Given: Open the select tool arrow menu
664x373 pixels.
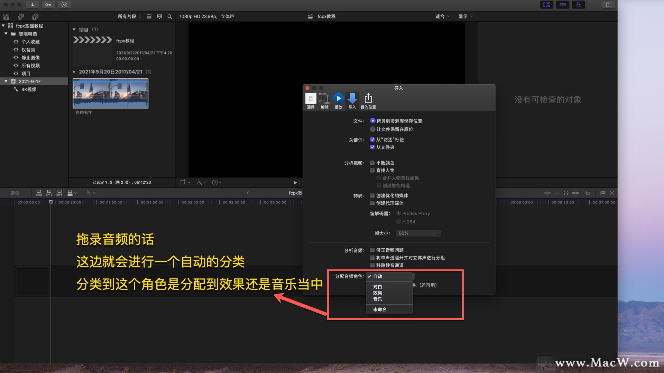Looking at the screenshot, I should (91, 193).
